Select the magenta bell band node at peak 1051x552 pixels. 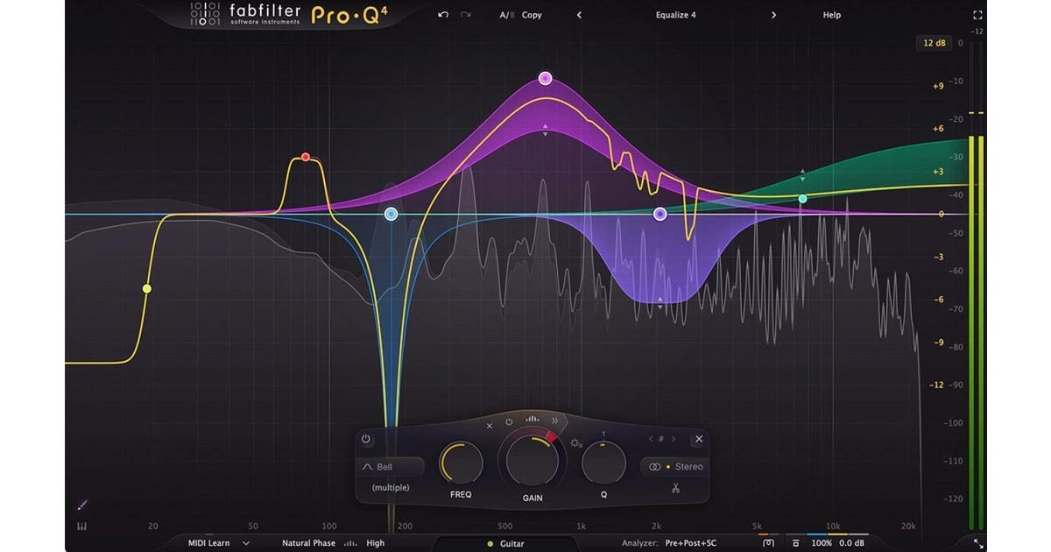pos(545,78)
